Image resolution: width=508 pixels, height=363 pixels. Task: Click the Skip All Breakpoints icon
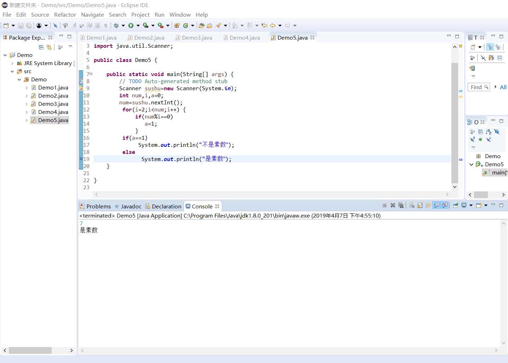pyautogui.click(x=55, y=25)
